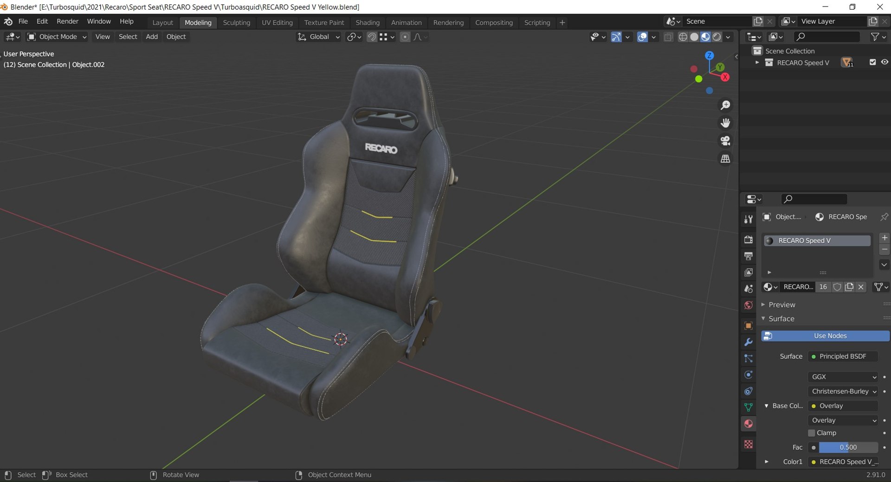
Task: Open the Physics properties tab
Action: pyautogui.click(x=748, y=374)
